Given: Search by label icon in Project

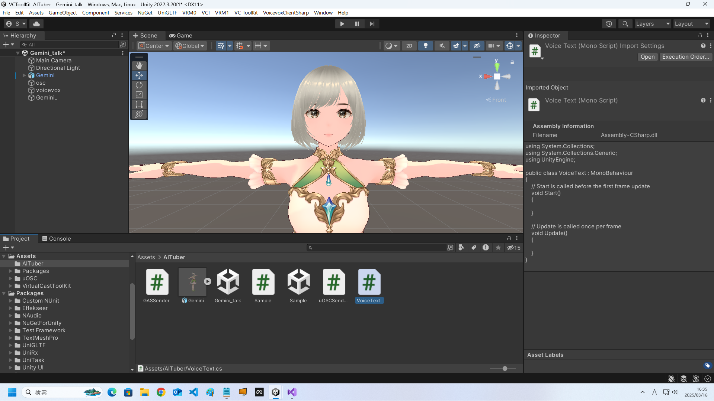Looking at the screenshot, I should pyautogui.click(x=474, y=248).
